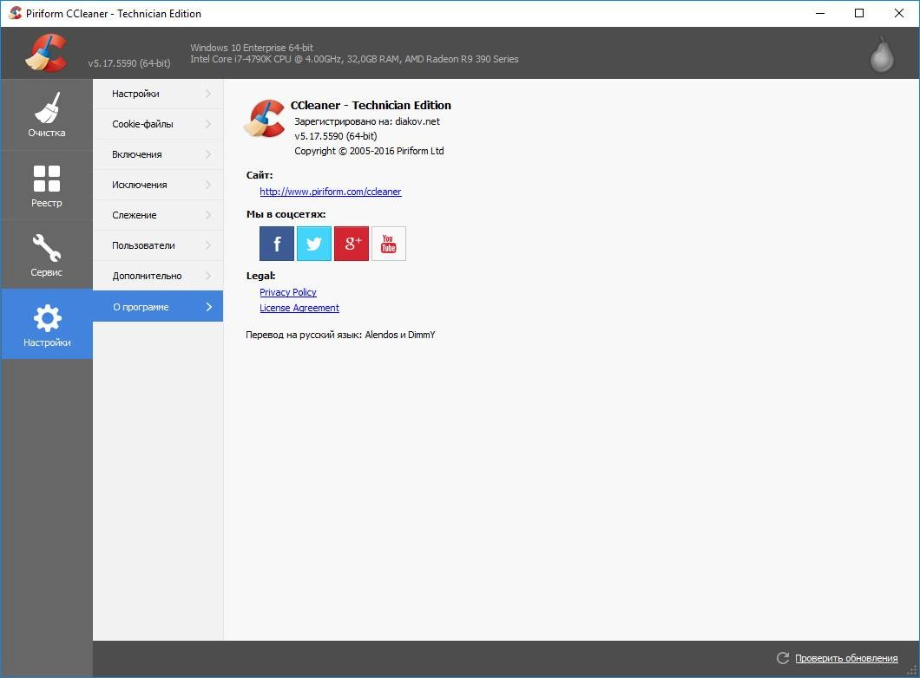Click the CCleaner logo in the about panel

click(x=264, y=119)
